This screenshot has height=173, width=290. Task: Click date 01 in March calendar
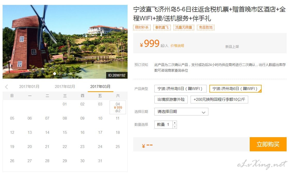pyautogui.click(x=65, y=104)
